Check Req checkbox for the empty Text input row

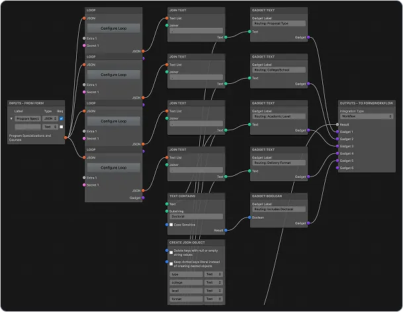61,127
